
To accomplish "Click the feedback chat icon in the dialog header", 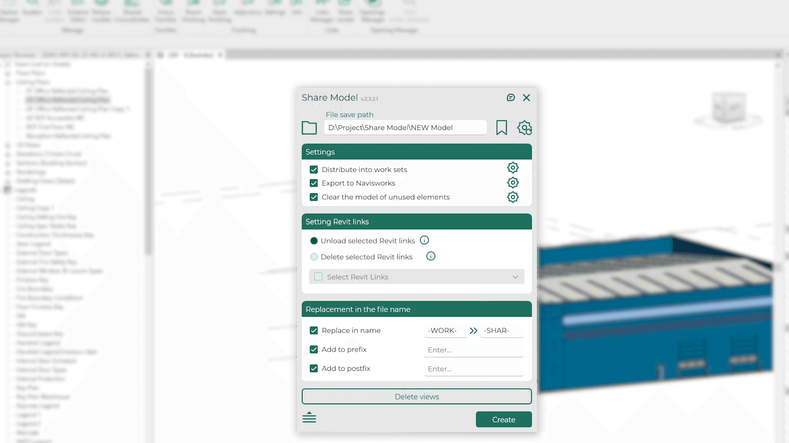I will [x=511, y=98].
